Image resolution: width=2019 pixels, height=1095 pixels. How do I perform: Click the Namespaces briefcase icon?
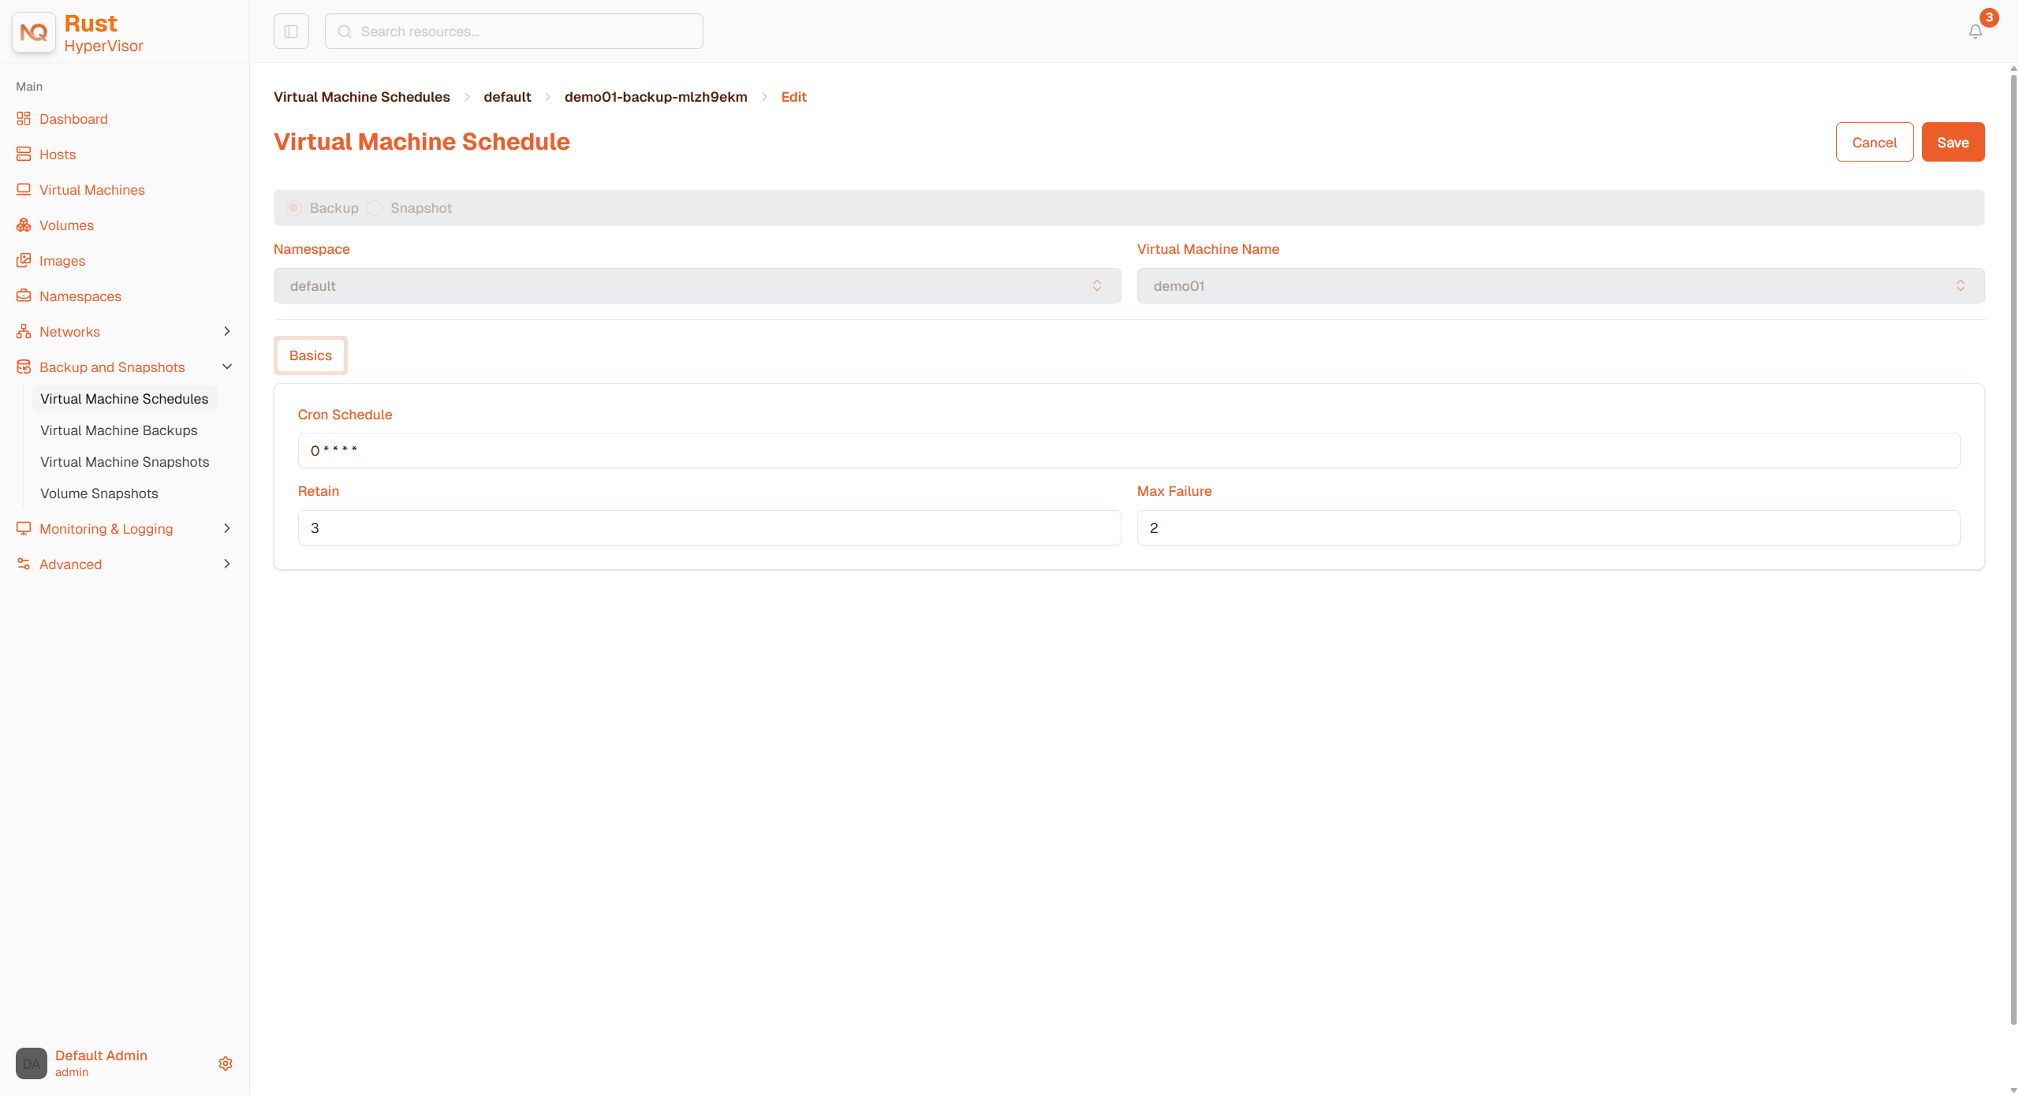(24, 296)
